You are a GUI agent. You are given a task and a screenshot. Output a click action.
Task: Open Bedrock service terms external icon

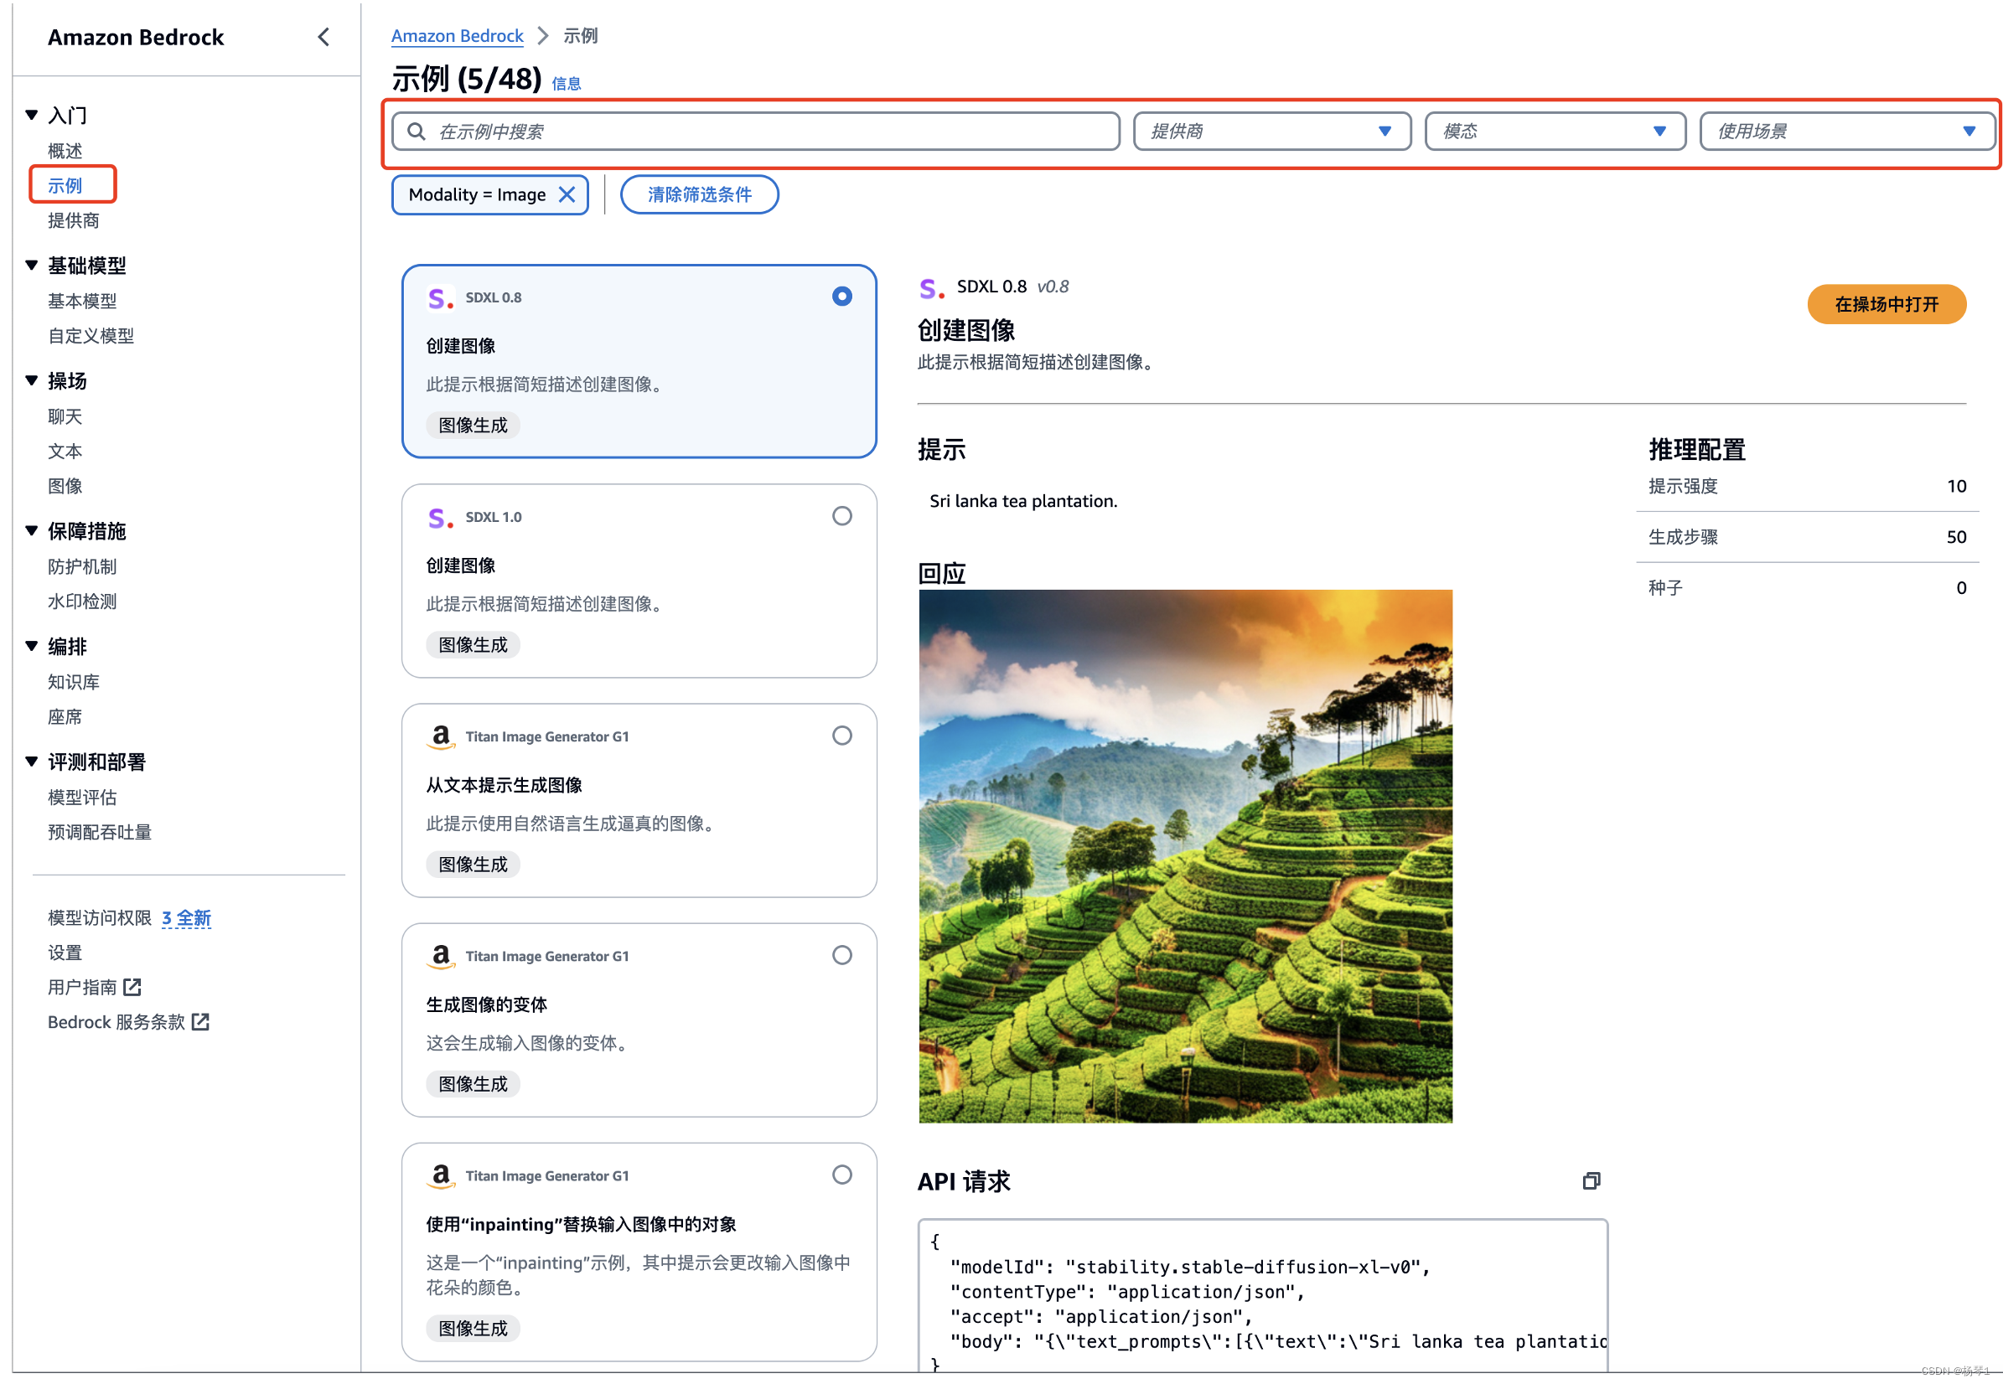click(x=200, y=1020)
